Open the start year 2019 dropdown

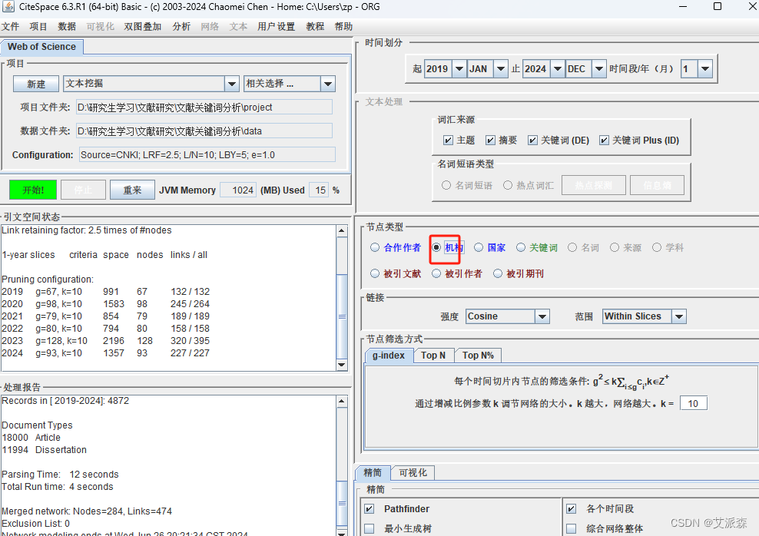coord(459,68)
